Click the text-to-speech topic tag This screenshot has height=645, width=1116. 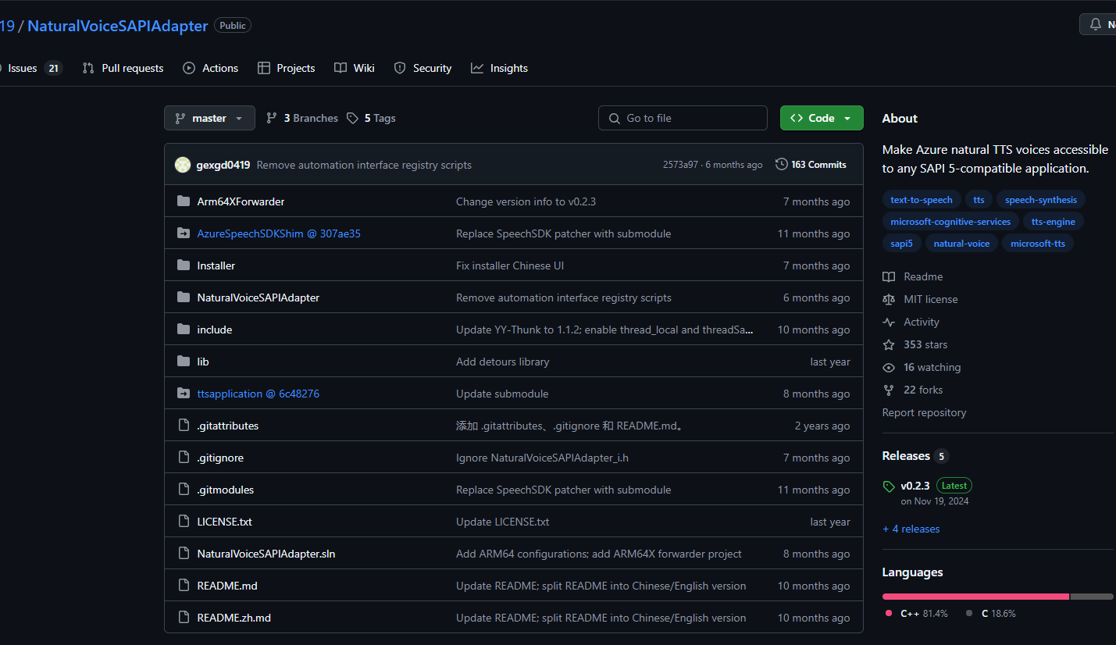[922, 200]
